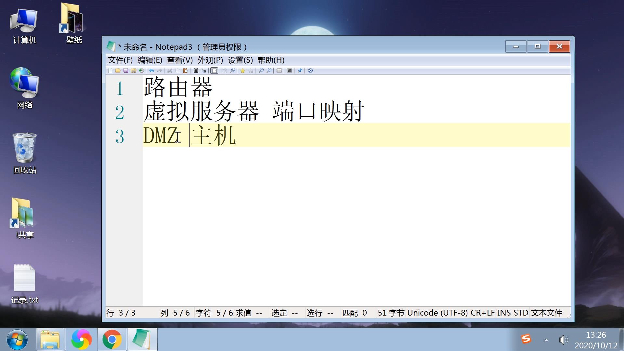
Task: Click the zoom in magnifier icon
Action: coord(261,71)
